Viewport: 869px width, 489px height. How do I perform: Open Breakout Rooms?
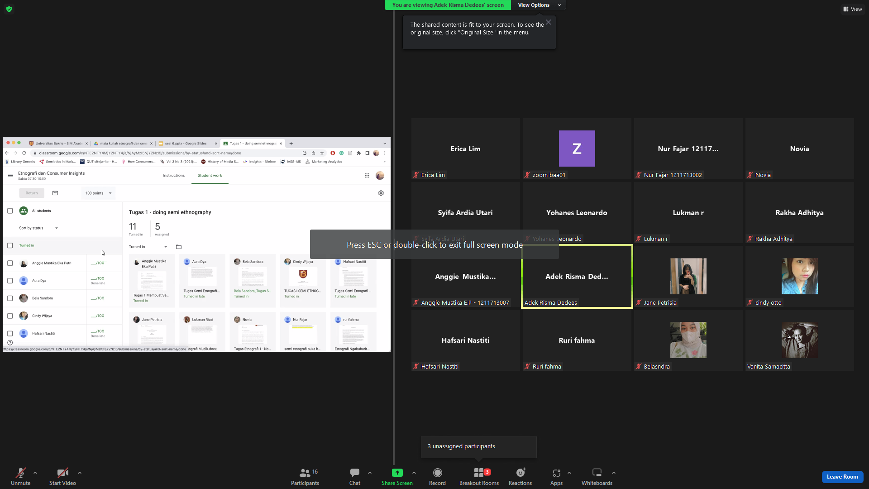pyautogui.click(x=479, y=476)
